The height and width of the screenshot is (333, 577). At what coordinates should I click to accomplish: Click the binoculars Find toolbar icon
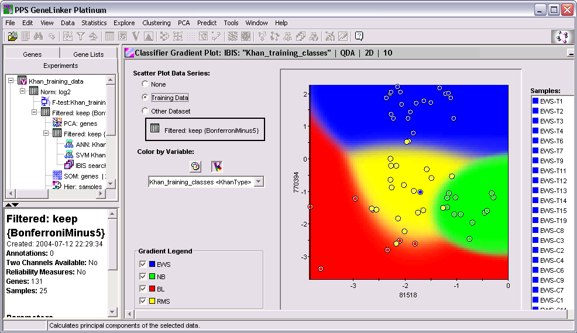(38, 36)
